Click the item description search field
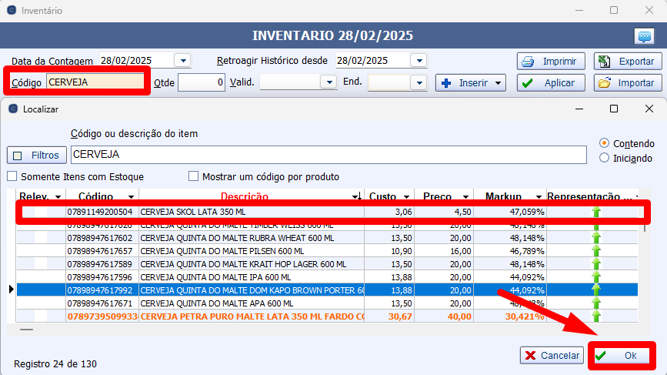The height and width of the screenshot is (375, 667). tap(326, 155)
